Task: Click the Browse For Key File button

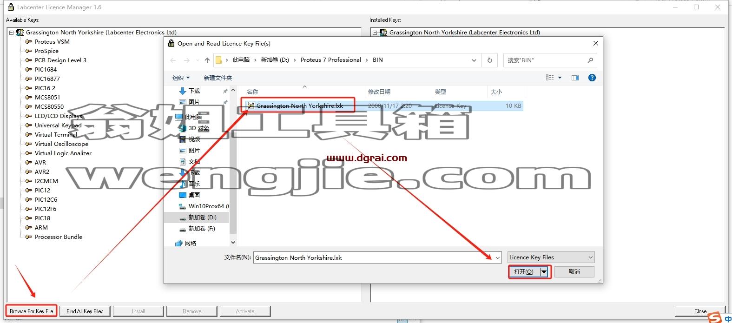Action: pos(32,311)
